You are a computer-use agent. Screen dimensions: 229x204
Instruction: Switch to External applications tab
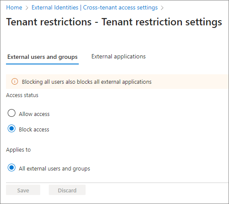point(119,57)
